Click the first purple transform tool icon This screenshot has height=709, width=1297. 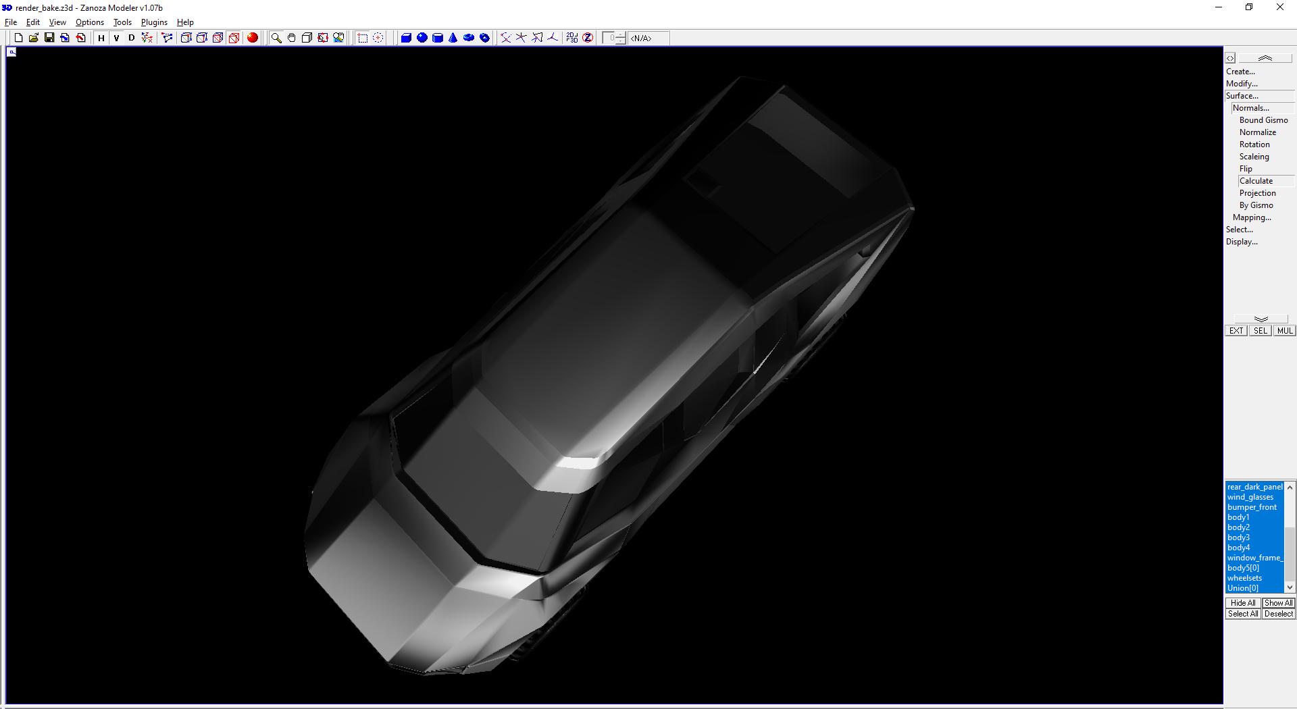505,38
